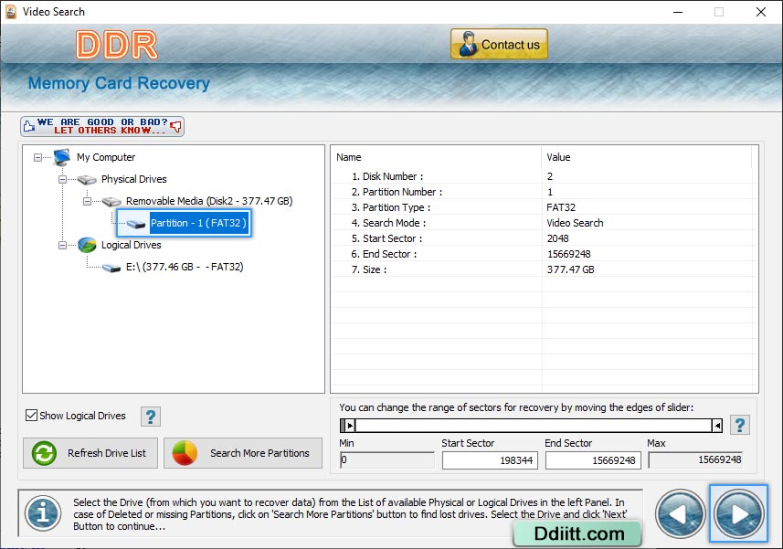
Task: Open help next to Show Logical Drives
Action: [x=151, y=417]
